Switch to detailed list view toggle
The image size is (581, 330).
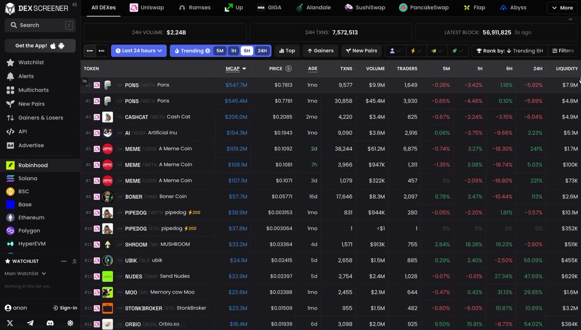102,51
